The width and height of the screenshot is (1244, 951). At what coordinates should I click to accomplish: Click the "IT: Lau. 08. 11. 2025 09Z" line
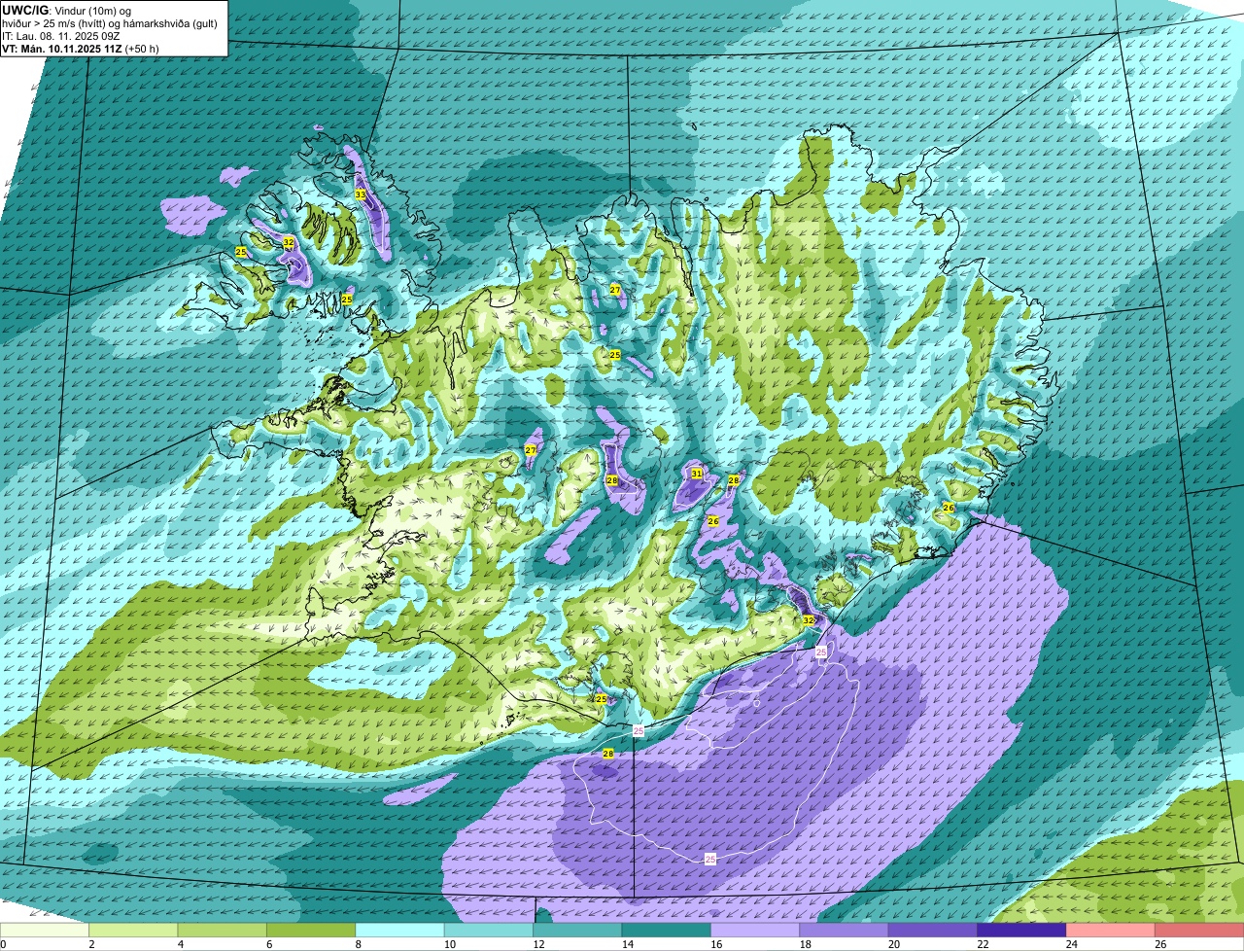point(61,36)
